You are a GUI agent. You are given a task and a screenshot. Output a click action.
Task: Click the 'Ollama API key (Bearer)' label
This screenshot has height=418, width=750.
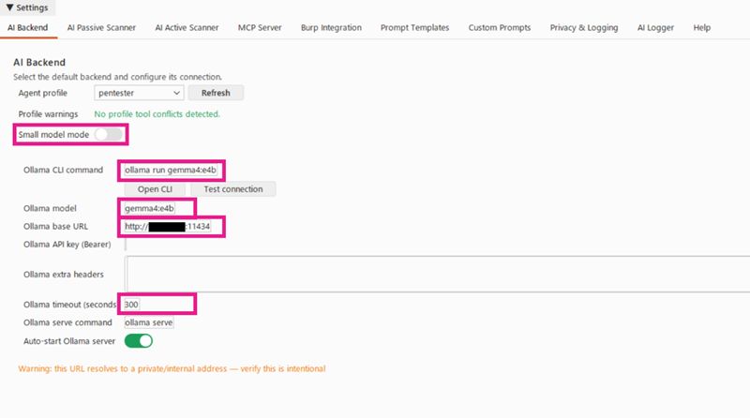tap(67, 245)
